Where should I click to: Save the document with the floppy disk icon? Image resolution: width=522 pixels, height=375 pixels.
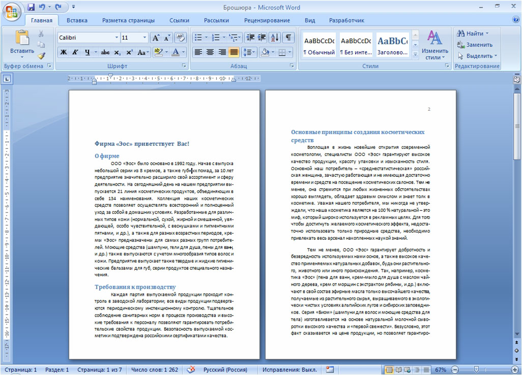pyautogui.click(x=31, y=7)
